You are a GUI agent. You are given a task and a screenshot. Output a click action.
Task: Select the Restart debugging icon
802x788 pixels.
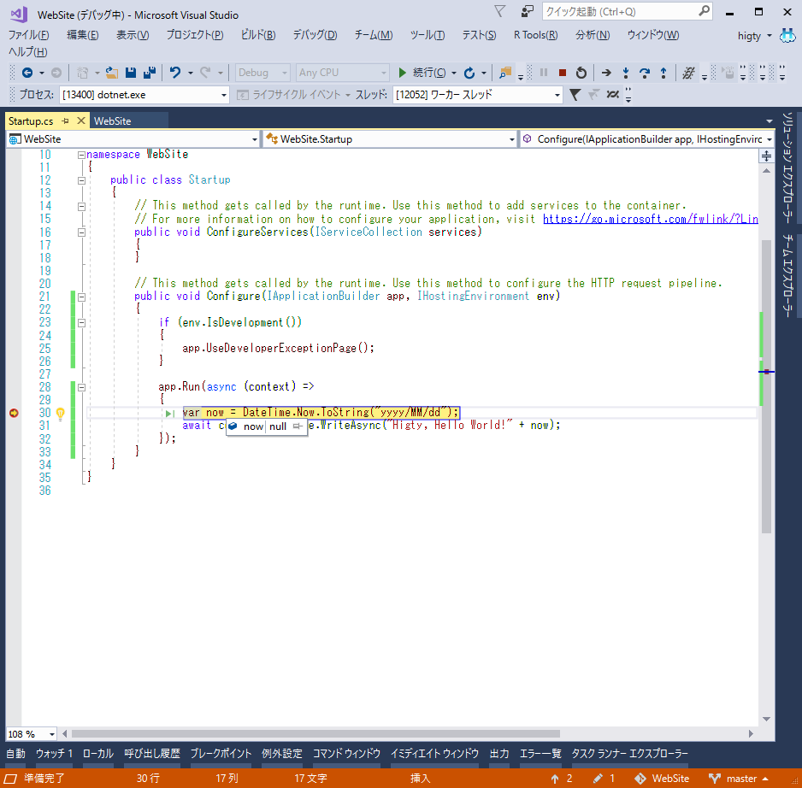[581, 74]
